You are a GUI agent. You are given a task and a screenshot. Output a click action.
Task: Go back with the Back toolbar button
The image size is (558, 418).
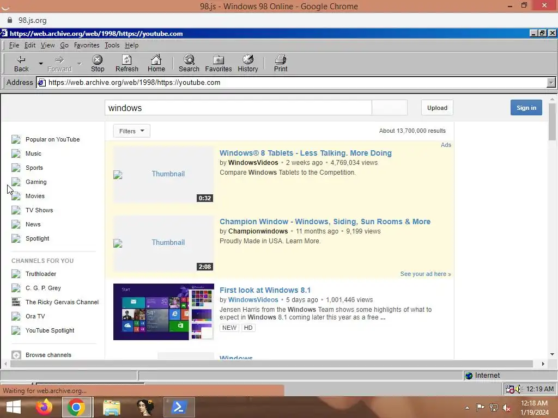point(21,64)
